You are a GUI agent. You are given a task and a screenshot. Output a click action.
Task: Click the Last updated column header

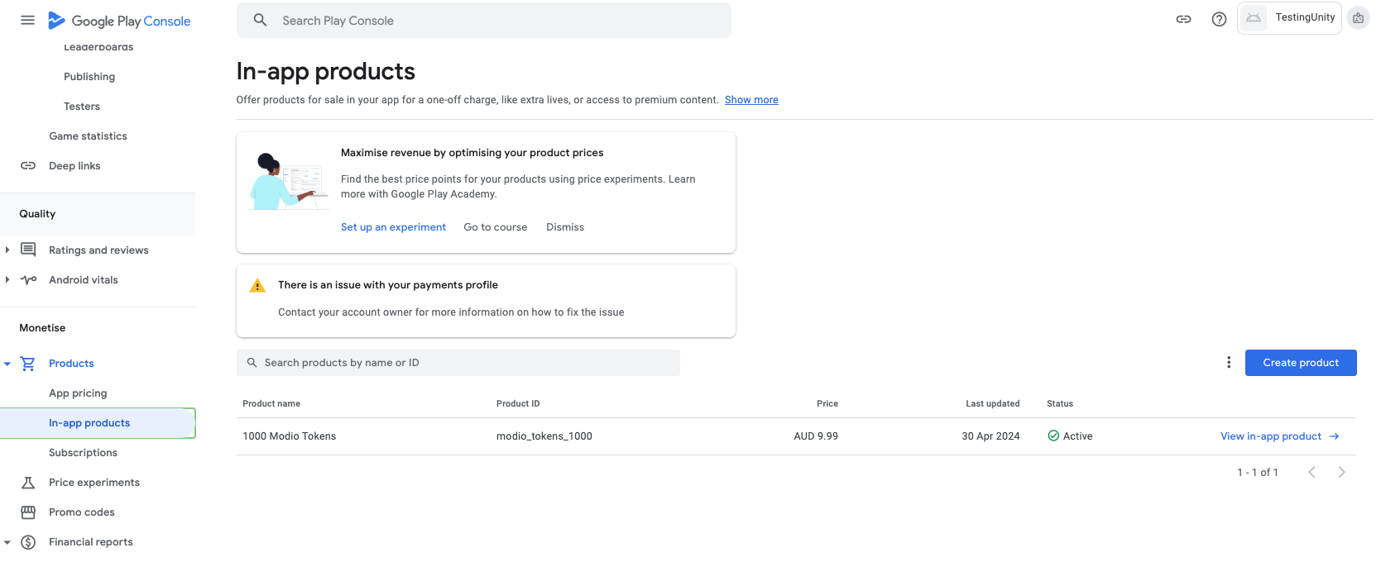click(x=993, y=403)
